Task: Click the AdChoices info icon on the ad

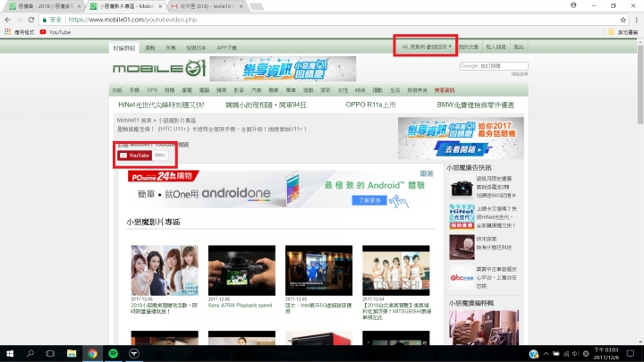Action: [x=423, y=173]
